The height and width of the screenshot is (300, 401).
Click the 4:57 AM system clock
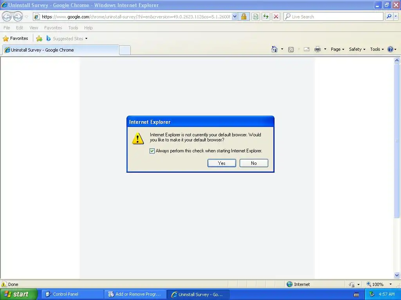point(387,295)
